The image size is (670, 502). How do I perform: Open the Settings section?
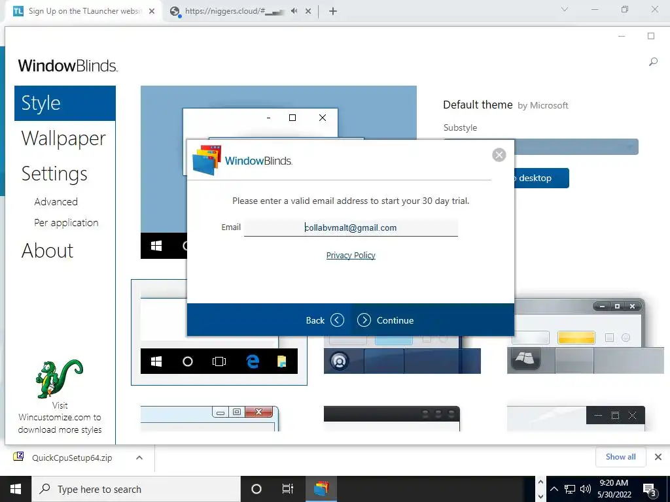(54, 174)
